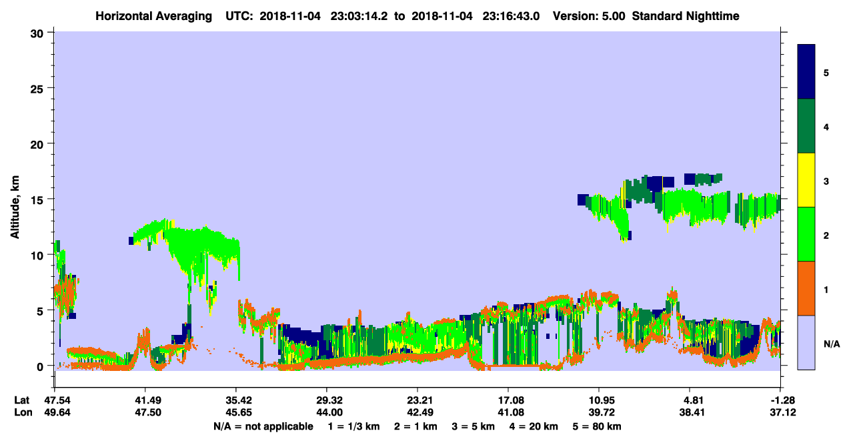This screenshot has width=867, height=445.
Task: Click the y-axis tick label 30
Action: click(39, 33)
